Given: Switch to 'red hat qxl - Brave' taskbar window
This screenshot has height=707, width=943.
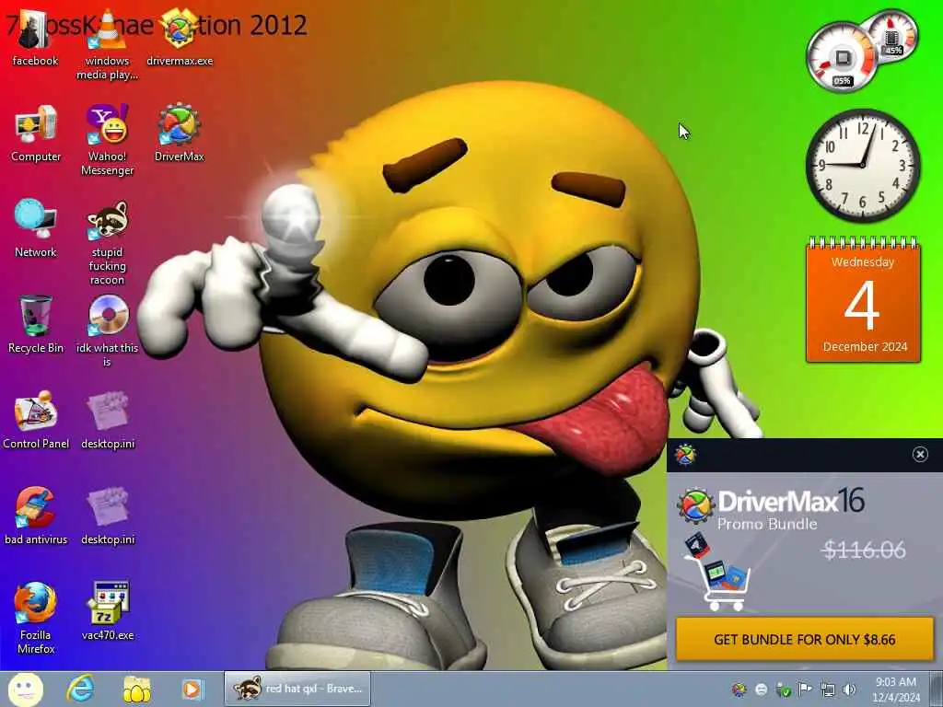Looking at the screenshot, I should pos(297,689).
